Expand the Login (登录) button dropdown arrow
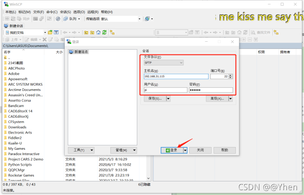This screenshot has width=304, height=195. pyautogui.click(x=185, y=150)
